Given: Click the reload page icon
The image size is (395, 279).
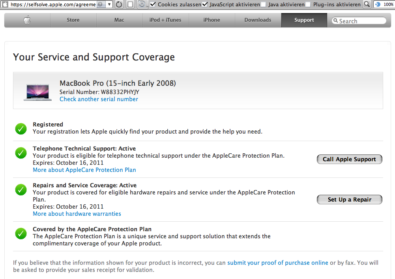Looking at the screenshot, I should click(119, 4).
